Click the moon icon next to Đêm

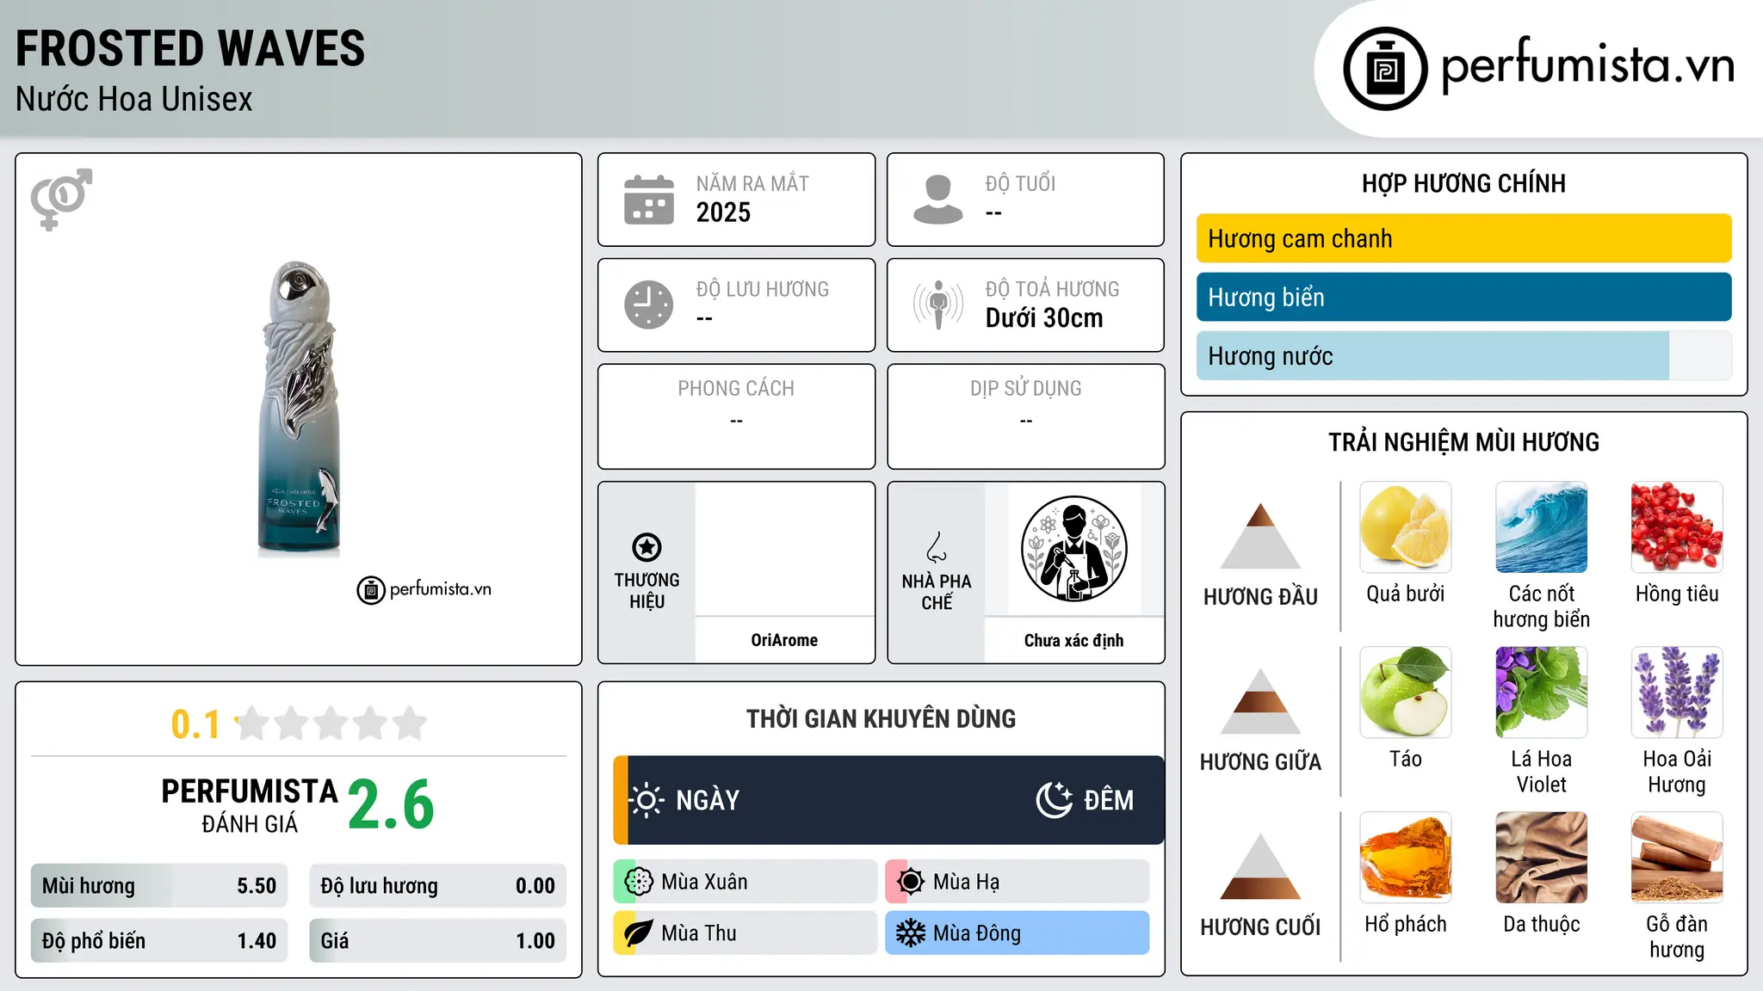pos(1055,800)
